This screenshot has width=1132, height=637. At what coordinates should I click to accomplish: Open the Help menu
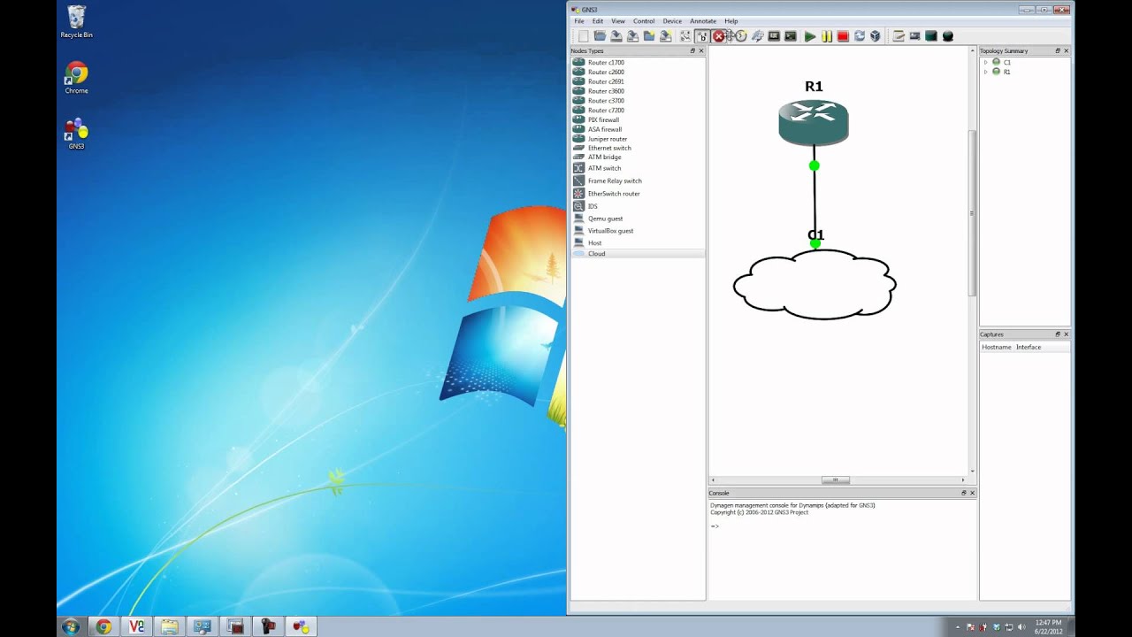click(x=731, y=21)
